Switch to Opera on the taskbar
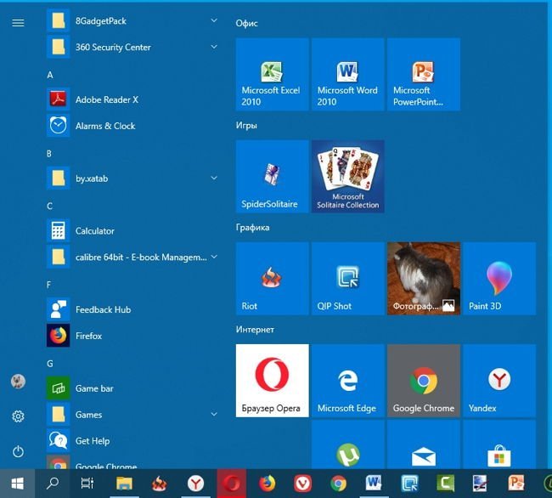 pos(231,484)
